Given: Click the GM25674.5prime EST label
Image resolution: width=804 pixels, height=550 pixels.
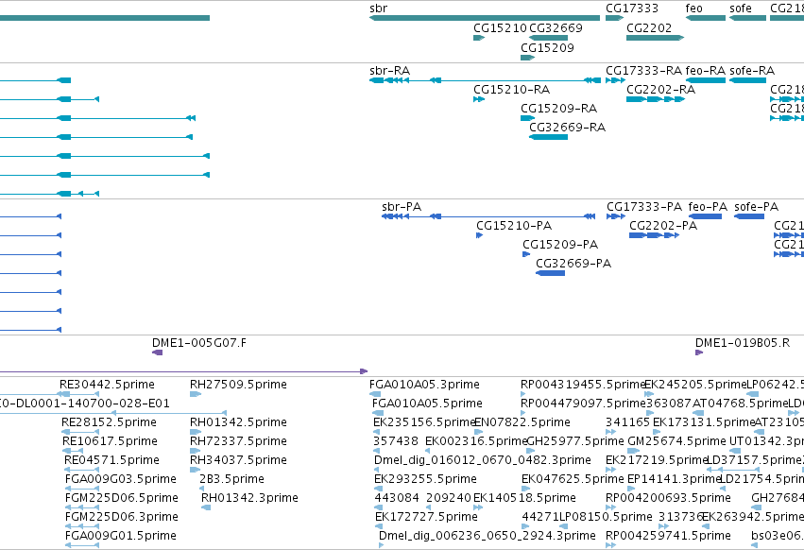Looking at the screenshot, I should coord(676,441).
